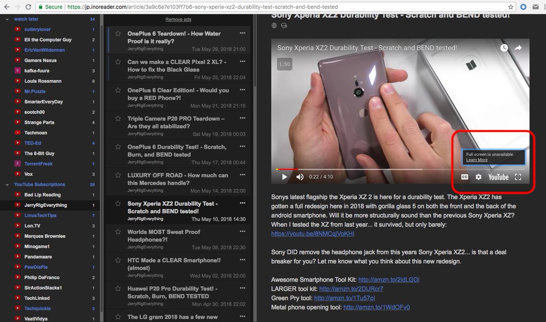Viewport: 546px width, 322px height.
Task: Open the youtu.be/8NMCqjVoKHI link
Action: coord(313,234)
